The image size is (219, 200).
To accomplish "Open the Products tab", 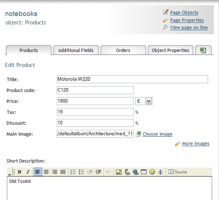I will pyautogui.click(x=29, y=50).
